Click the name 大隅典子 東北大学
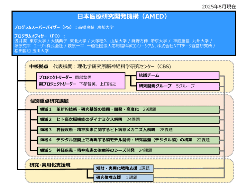The image size is (247, 185). pos(69,41)
